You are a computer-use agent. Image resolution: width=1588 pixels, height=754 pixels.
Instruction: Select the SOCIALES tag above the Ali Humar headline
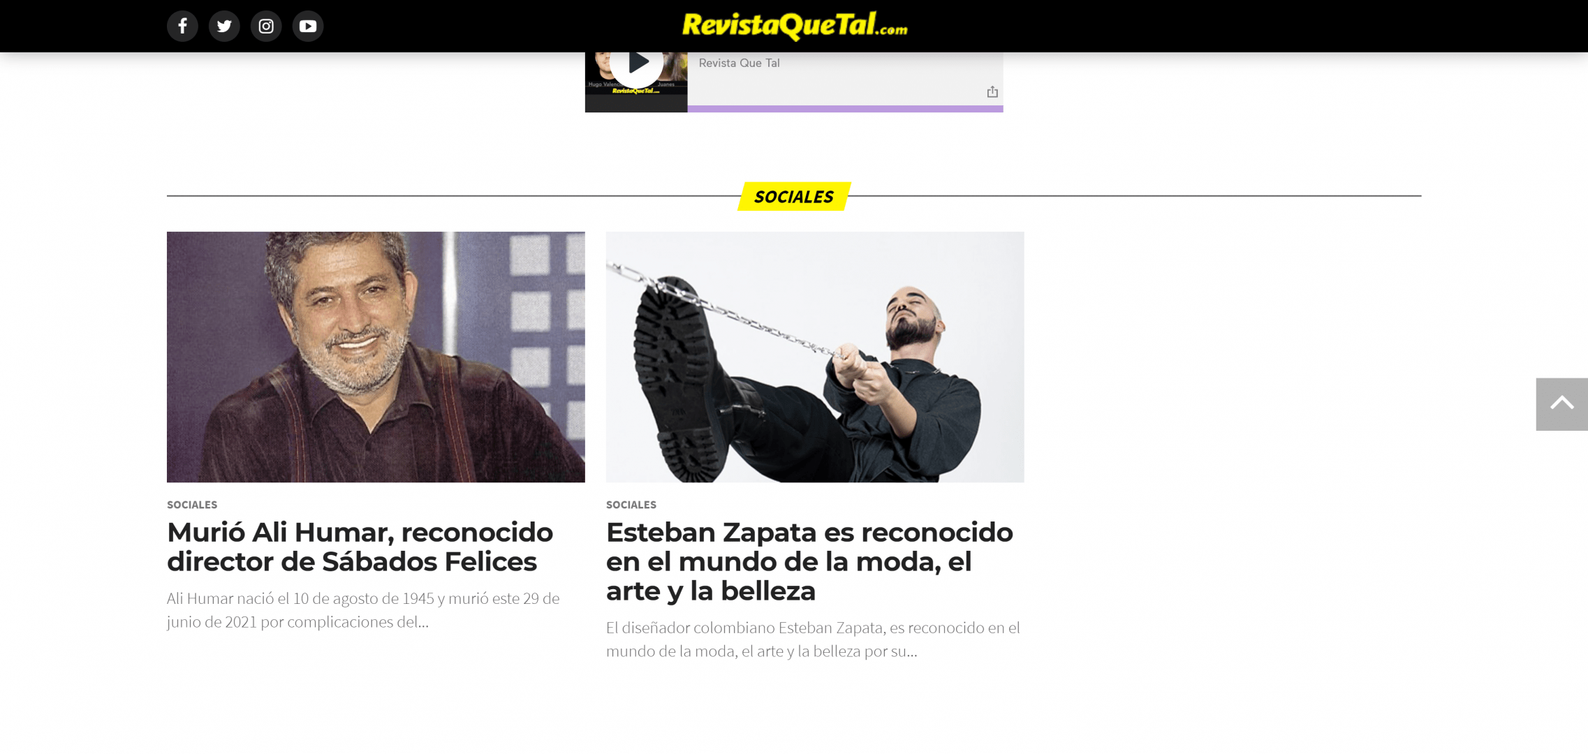tap(192, 505)
